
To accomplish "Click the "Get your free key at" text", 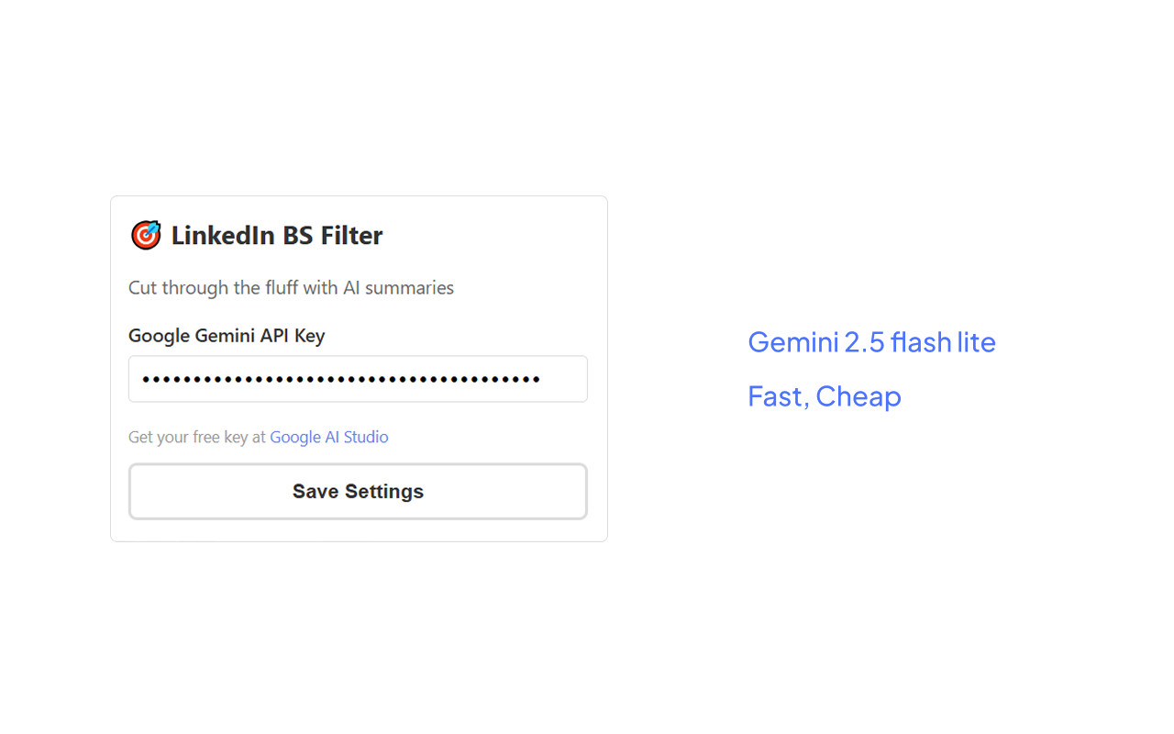I will tap(197, 438).
